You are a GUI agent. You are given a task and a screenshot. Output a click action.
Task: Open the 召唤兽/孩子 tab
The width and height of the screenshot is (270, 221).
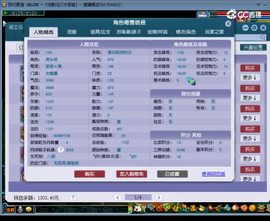tap(129, 32)
